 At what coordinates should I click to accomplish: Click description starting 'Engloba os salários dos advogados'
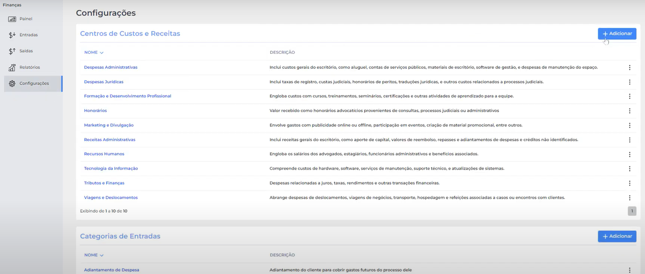(x=374, y=154)
